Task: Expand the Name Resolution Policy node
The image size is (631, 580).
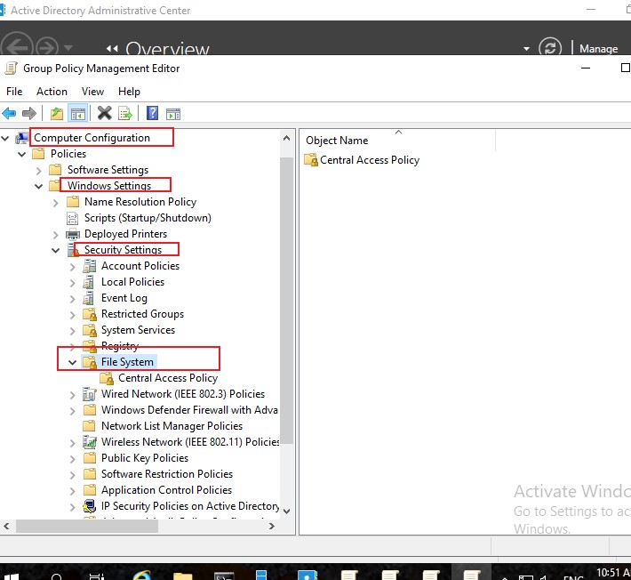Action: click(x=55, y=203)
